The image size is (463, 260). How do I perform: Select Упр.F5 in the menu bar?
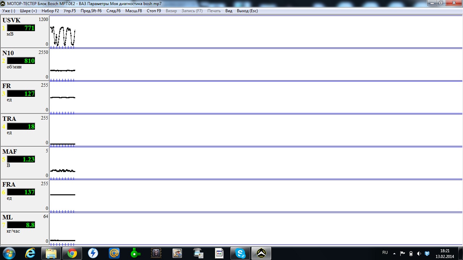(x=70, y=11)
